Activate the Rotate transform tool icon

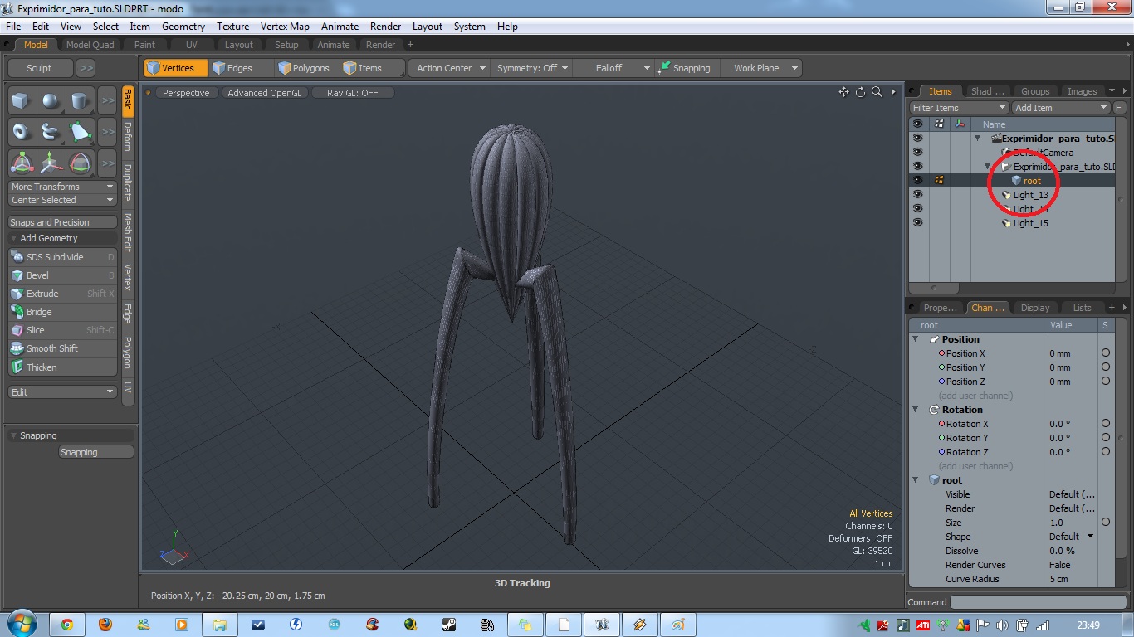[80, 163]
